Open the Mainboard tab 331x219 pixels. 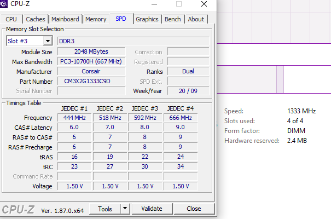pos(66,19)
